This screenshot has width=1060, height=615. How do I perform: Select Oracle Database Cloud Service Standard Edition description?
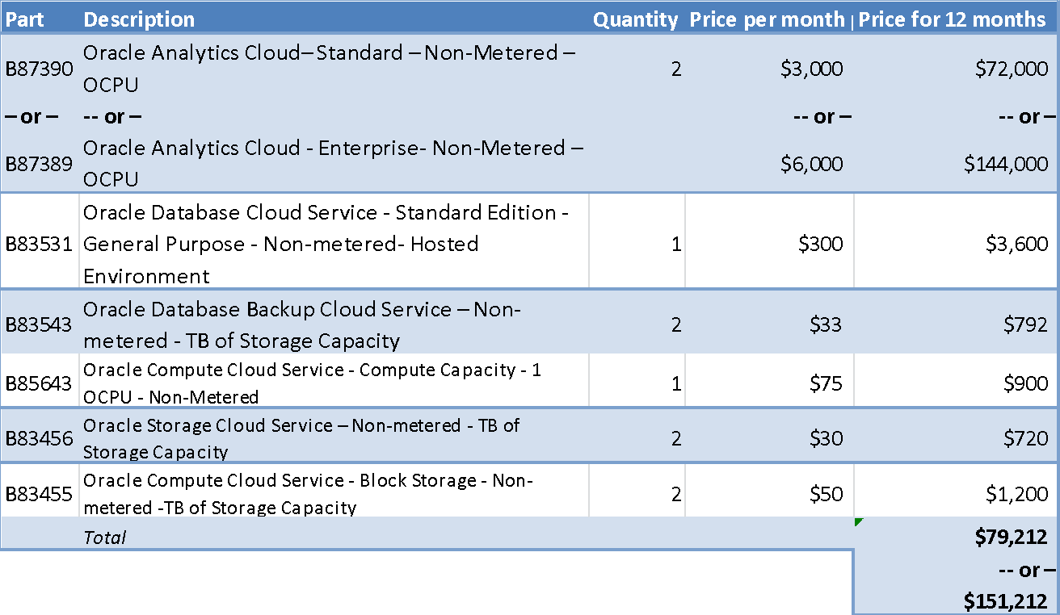click(326, 244)
